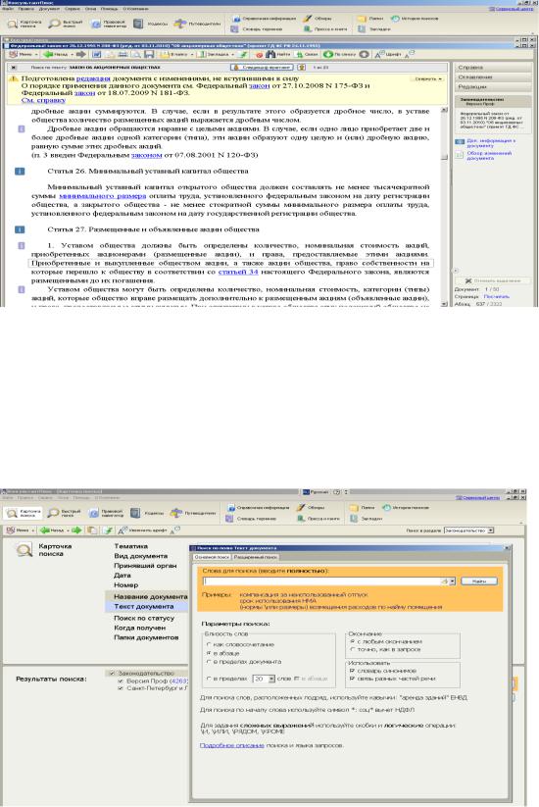Open Меню dropdown in the document toolbar
The height and width of the screenshot is (807, 539).
(x=22, y=54)
